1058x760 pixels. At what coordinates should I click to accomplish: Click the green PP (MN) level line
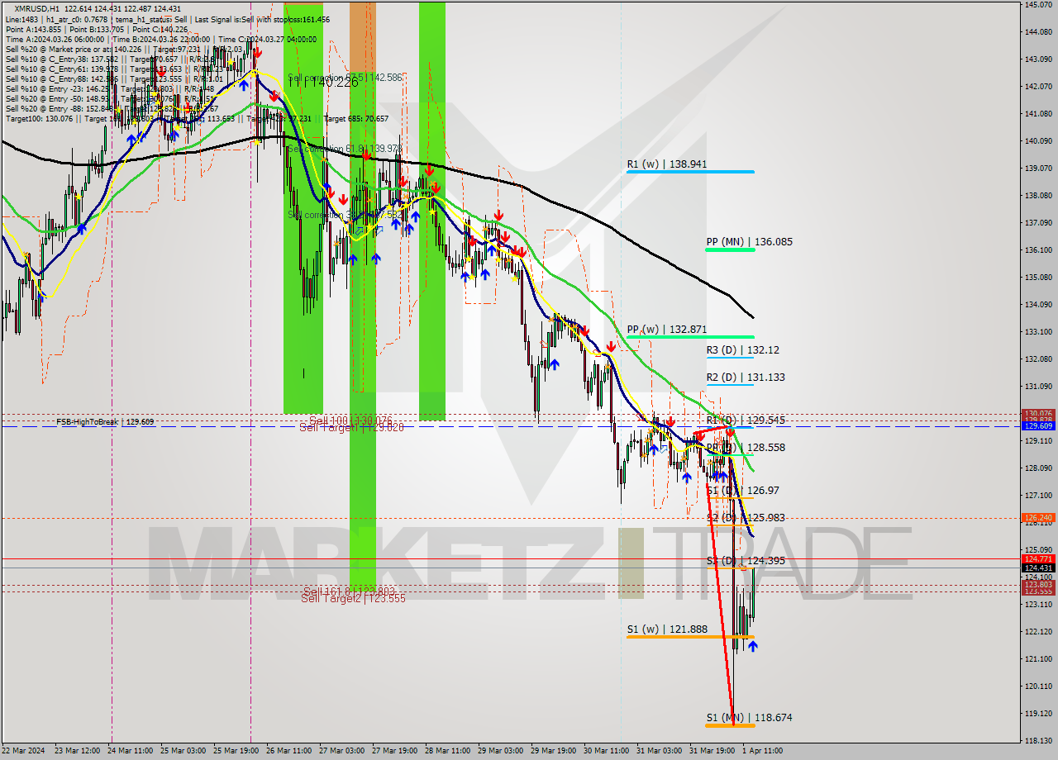tap(731, 249)
